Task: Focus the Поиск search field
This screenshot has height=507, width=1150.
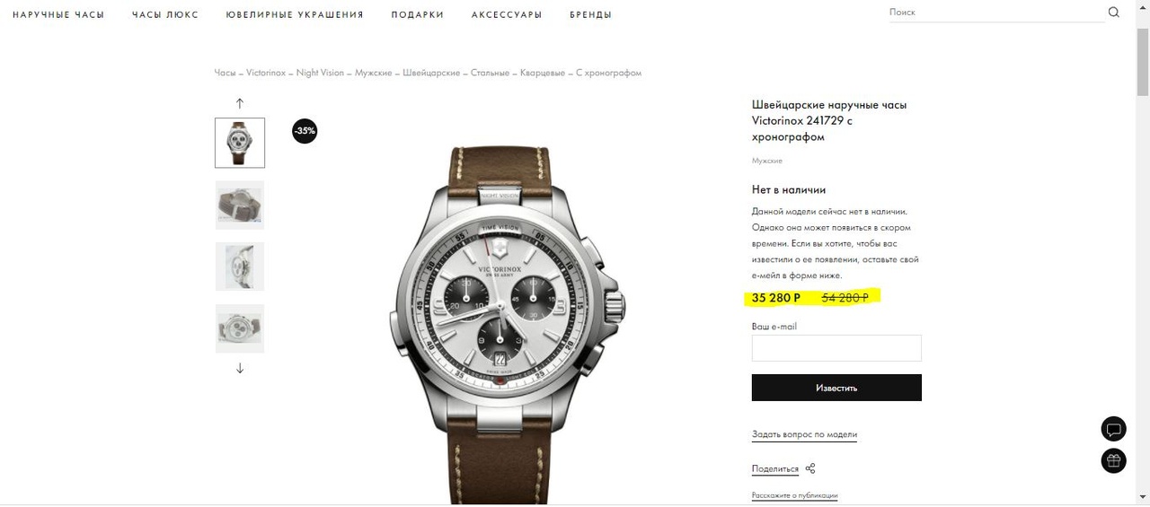Action: (x=995, y=13)
